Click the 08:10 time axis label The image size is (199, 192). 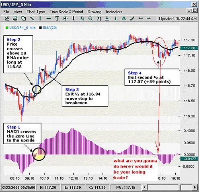click(x=15, y=178)
